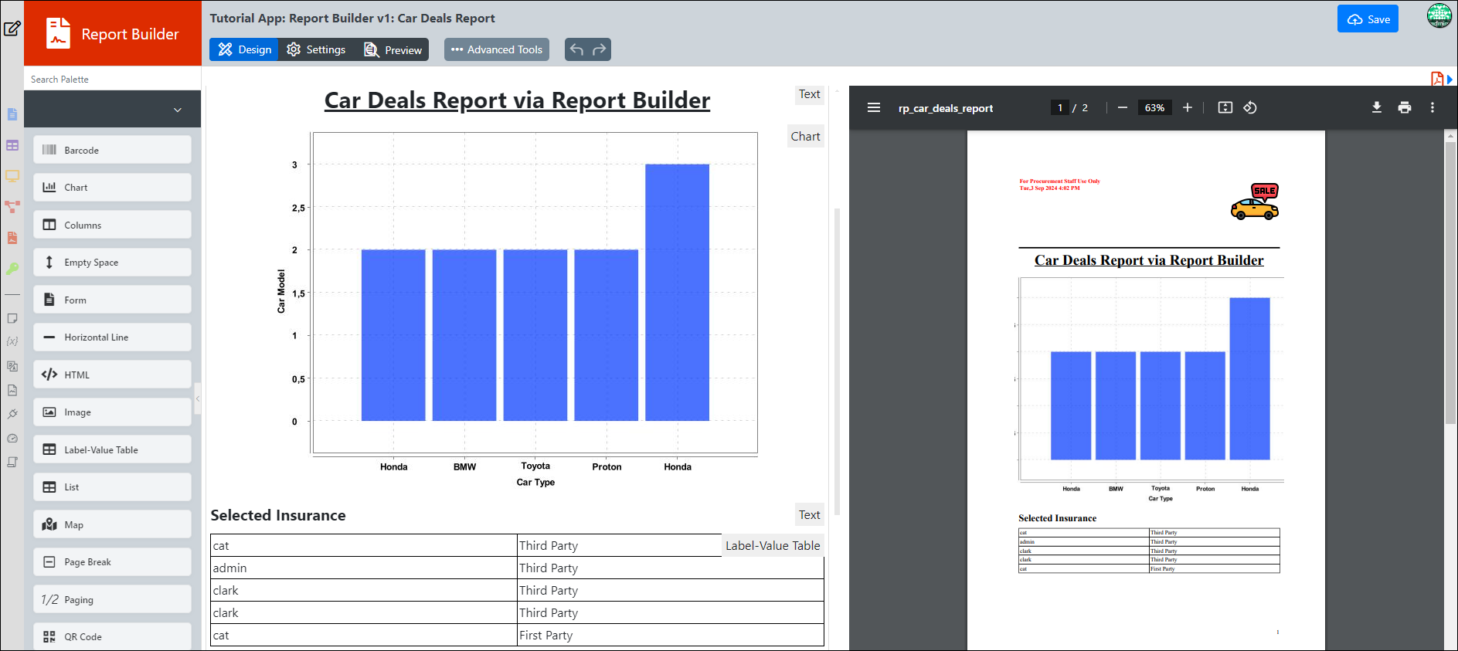1458x651 pixels.
Task: Open the PDF viewer hamburger menu
Action: coord(874,107)
